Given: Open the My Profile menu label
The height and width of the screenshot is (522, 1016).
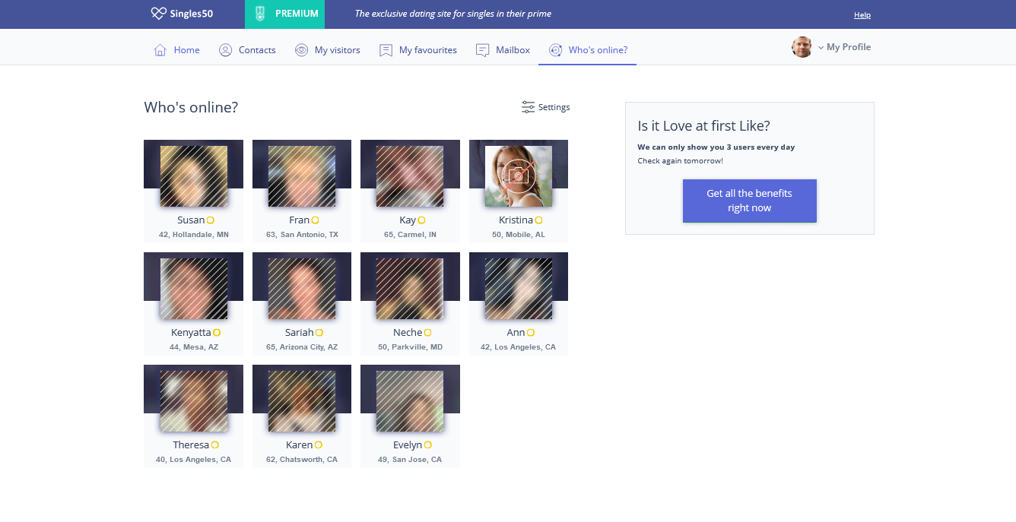Looking at the screenshot, I should (849, 47).
